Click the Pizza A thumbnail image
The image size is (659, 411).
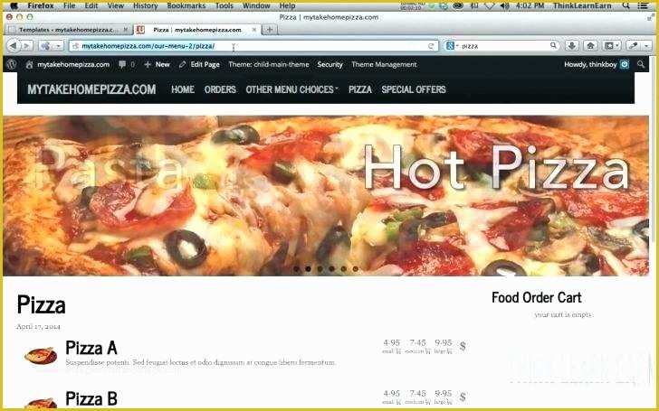[41, 355]
